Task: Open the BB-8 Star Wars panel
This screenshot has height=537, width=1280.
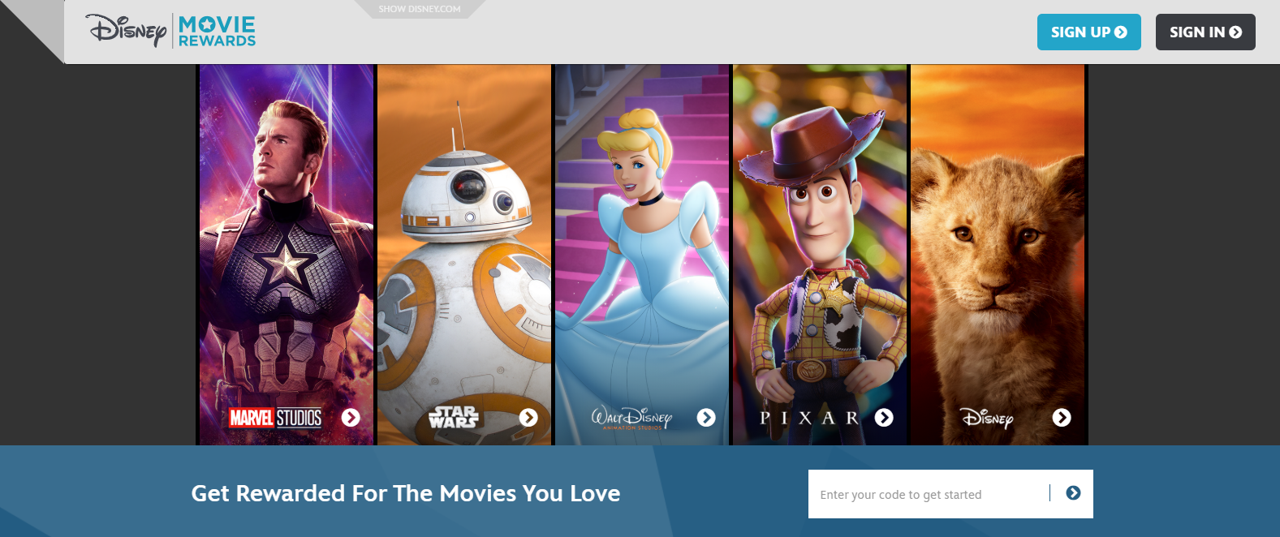Action: pos(464,254)
